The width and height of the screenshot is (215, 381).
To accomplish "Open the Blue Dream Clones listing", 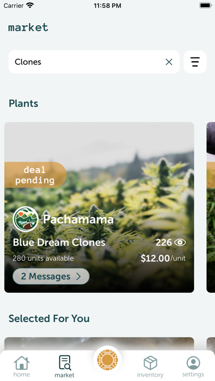I will [99, 207].
